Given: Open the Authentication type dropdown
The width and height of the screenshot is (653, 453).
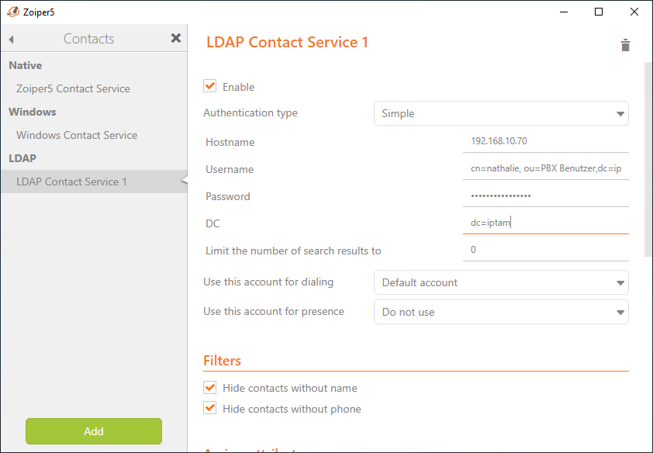Looking at the screenshot, I should click(501, 113).
